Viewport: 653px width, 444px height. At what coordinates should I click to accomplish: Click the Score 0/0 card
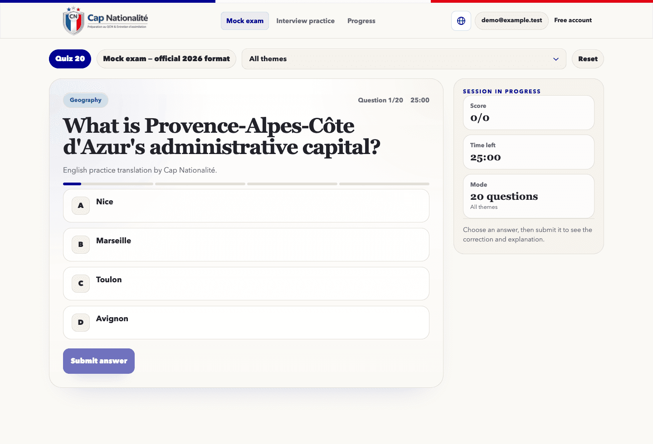click(529, 113)
